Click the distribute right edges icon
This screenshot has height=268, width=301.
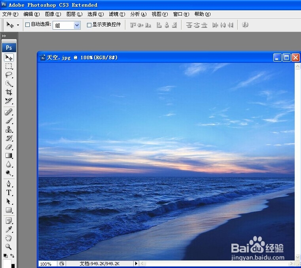pyautogui.click(x=230, y=25)
